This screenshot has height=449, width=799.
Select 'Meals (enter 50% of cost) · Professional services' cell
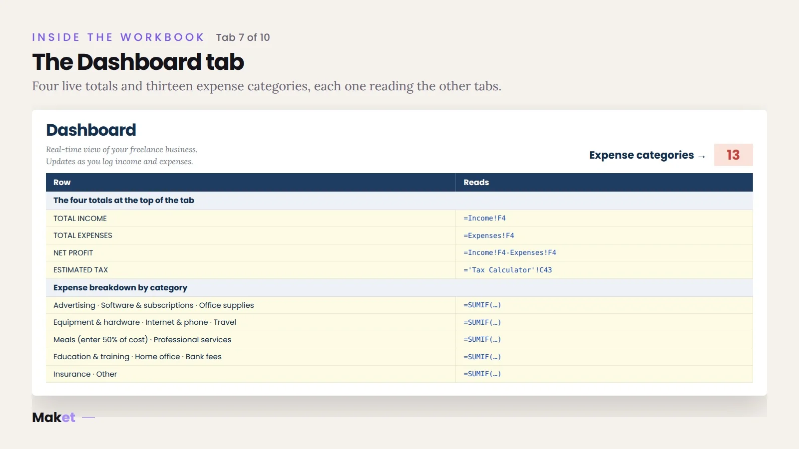pos(251,340)
